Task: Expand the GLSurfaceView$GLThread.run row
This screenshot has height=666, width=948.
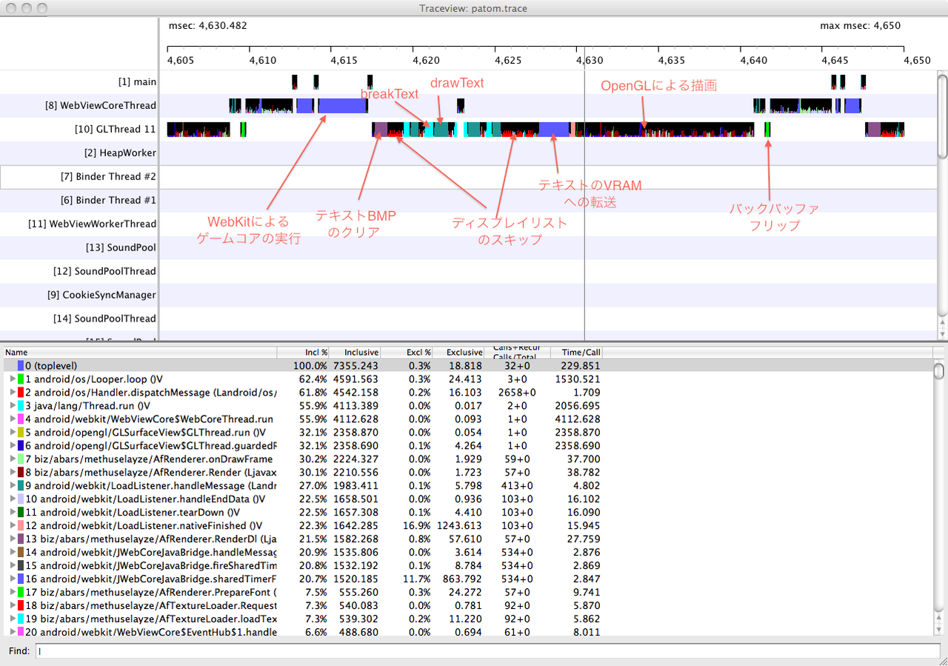Action: (x=12, y=432)
